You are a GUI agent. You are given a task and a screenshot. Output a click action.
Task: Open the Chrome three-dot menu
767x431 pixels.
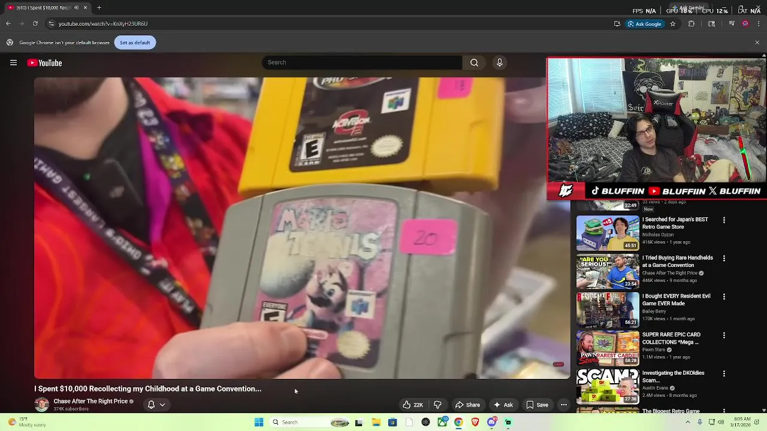759,24
